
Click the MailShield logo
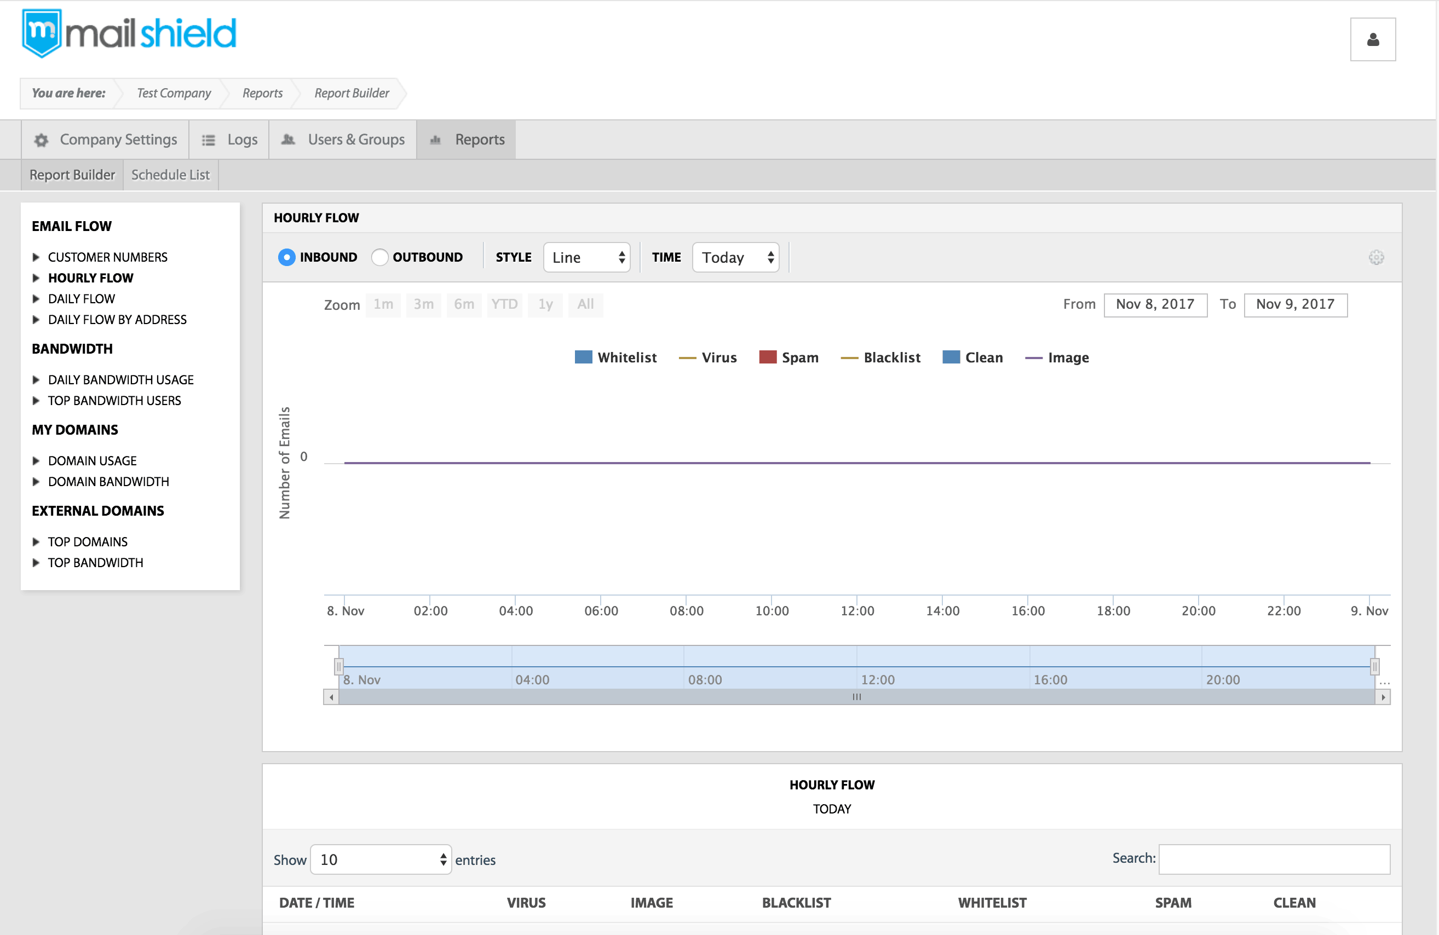click(x=129, y=33)
